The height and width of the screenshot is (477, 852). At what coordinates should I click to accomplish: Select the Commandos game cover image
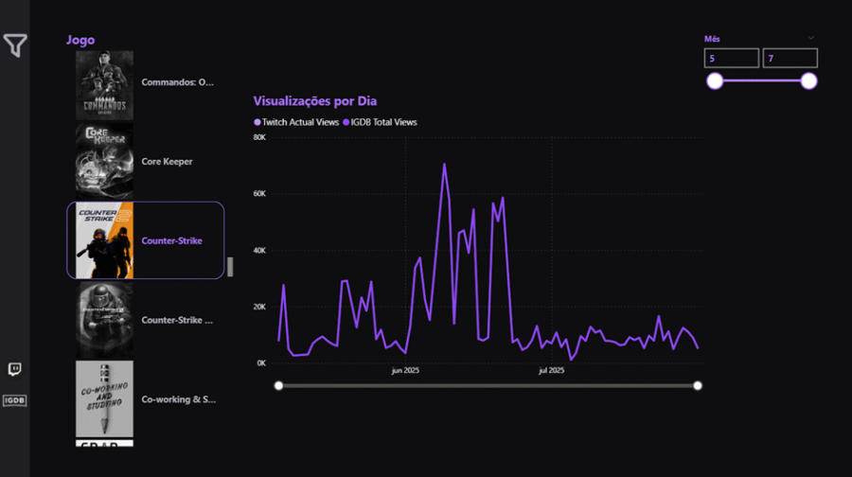pyautogui.click(x=104, y=85)
